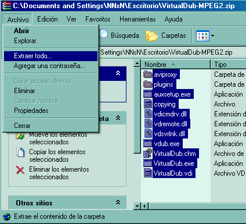The height and width of the screenshot is (224, 246).
Task: Choose Propiedades in the Archivo menu
Action: pyautogui.click(x=50, y=111)
